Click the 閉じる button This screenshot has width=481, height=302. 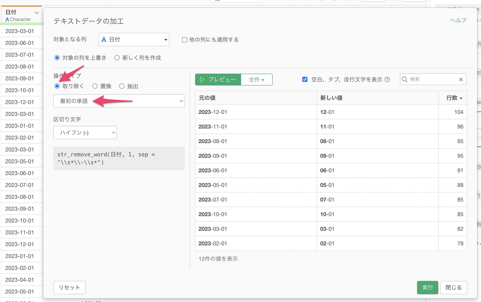point(453,287)
